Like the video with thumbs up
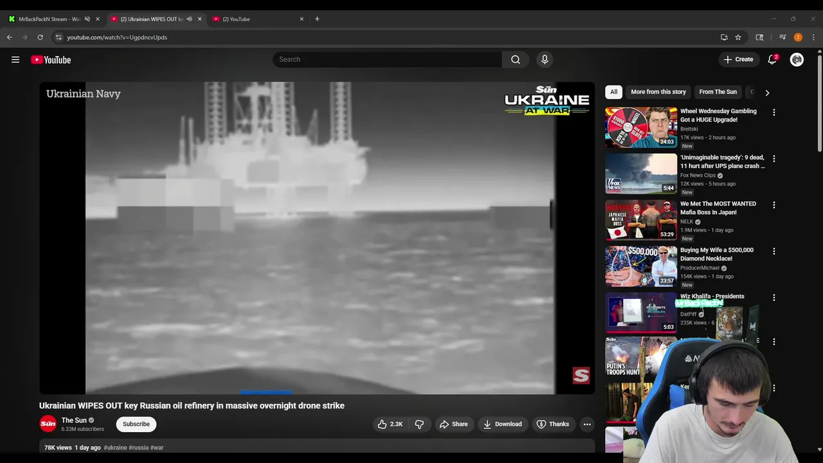 coord(390,424)
